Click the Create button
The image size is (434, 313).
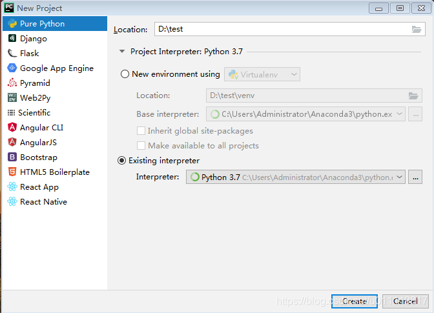pos(355,301)
